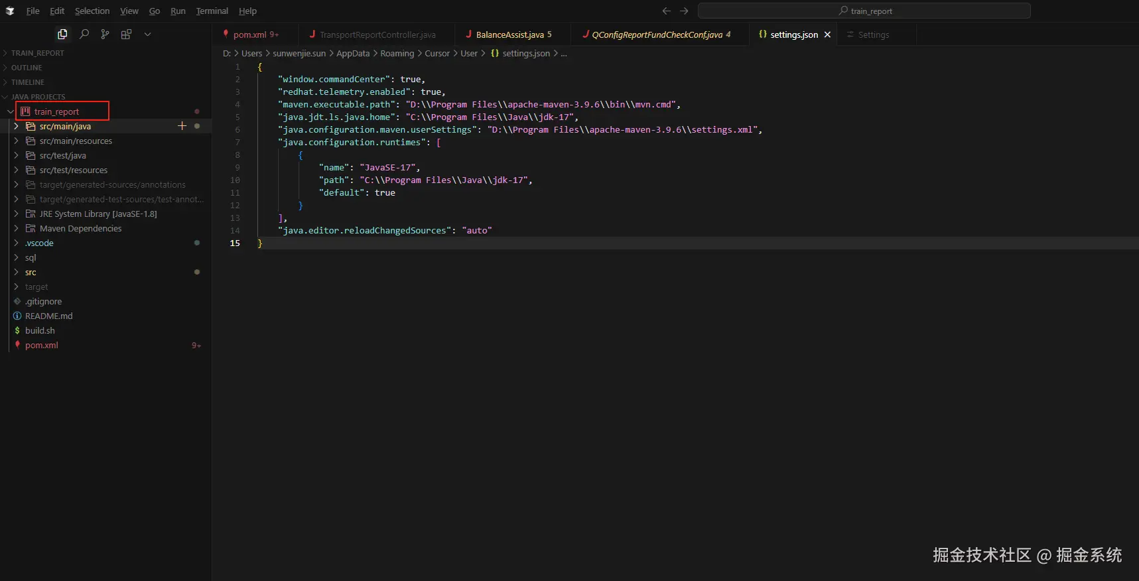Expand src/main/resources folder
1139x581 pixels.
click(x=16, y=141)
